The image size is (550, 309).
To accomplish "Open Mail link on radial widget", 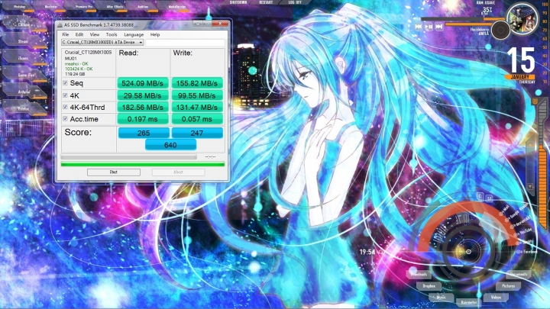I will 503,211.
